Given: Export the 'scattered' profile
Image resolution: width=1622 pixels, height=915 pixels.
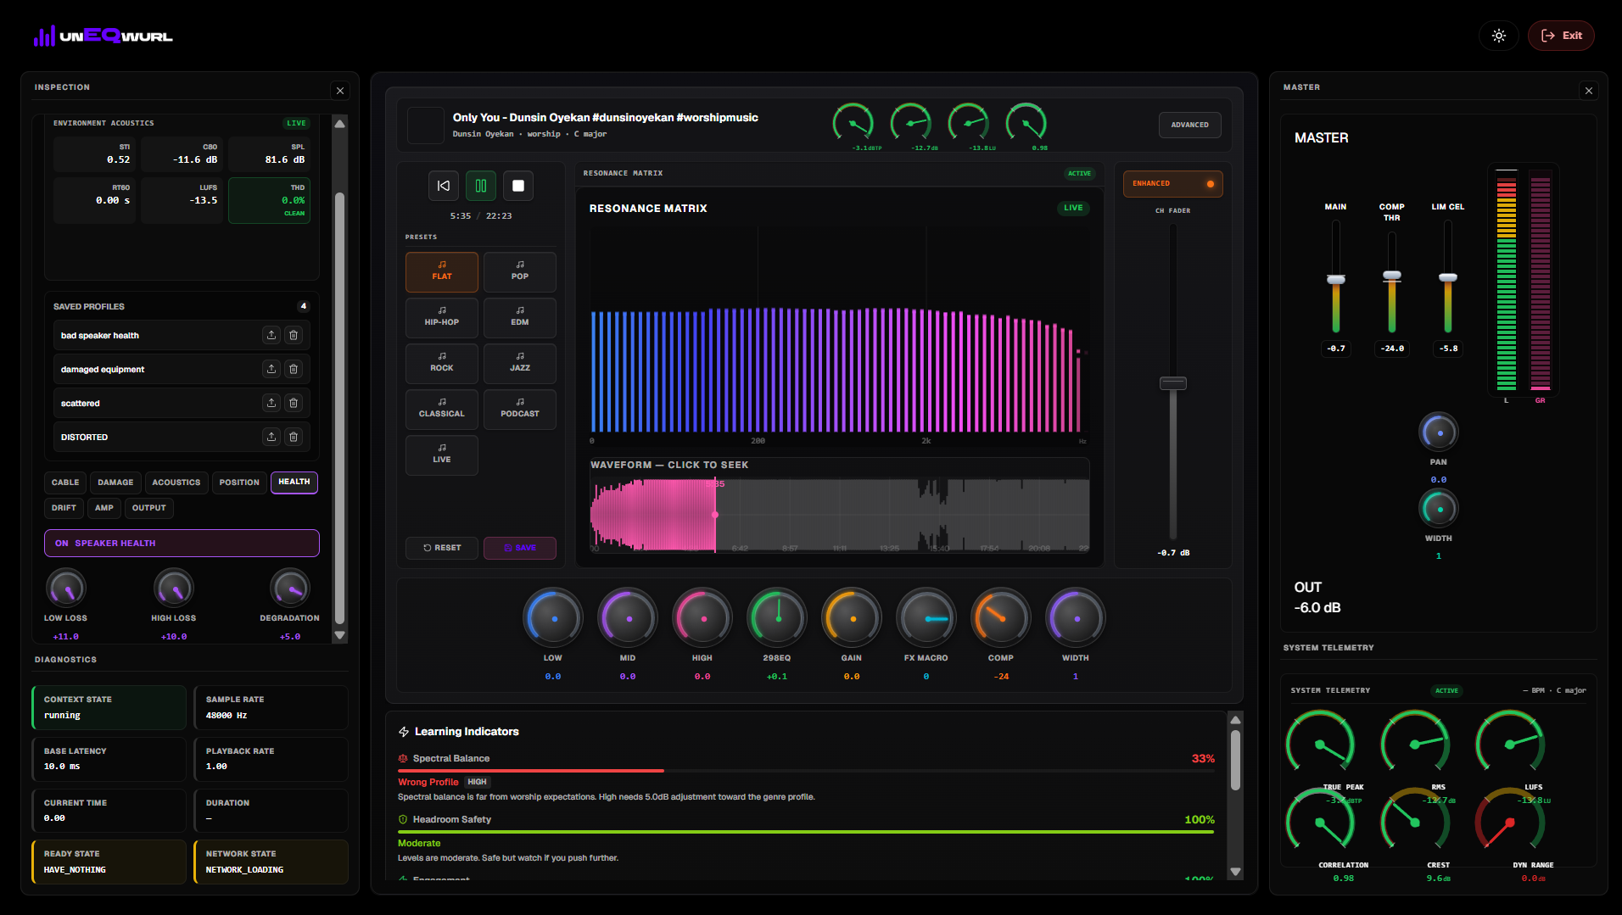Looking at the screenshot, I should coord(271,403).
